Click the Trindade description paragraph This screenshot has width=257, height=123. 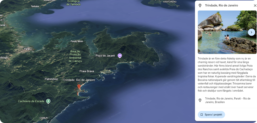tap(226, 74)
